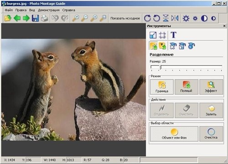Select Граница mode button
Screen dimensions: 228x164
tap(162, 87)
